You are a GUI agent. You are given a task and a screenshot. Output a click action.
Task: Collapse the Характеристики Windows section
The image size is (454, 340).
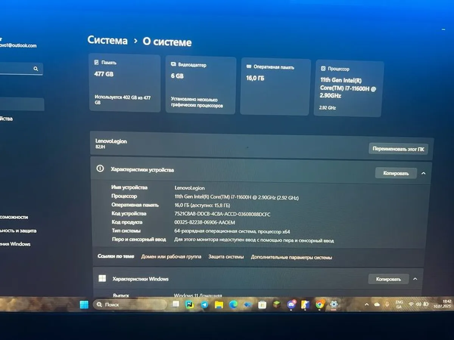pyautogui.click(x=415, y=279)
